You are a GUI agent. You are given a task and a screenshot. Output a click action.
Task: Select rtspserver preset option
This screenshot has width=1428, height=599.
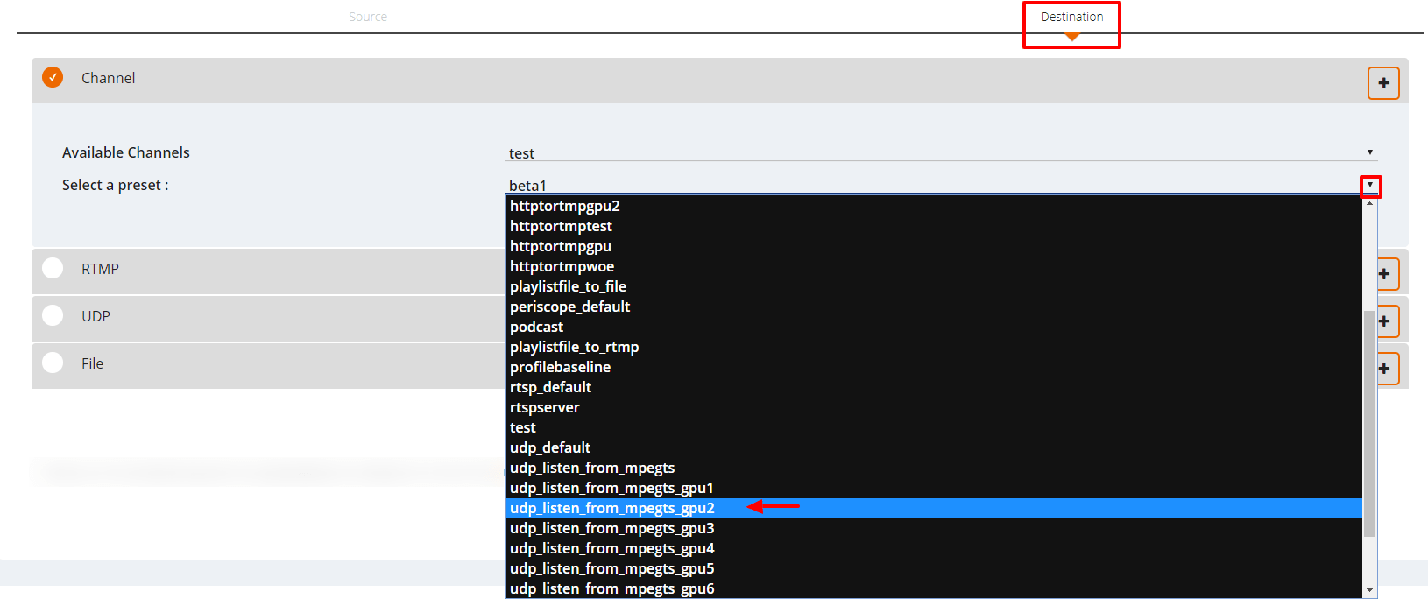click(934, 407)
